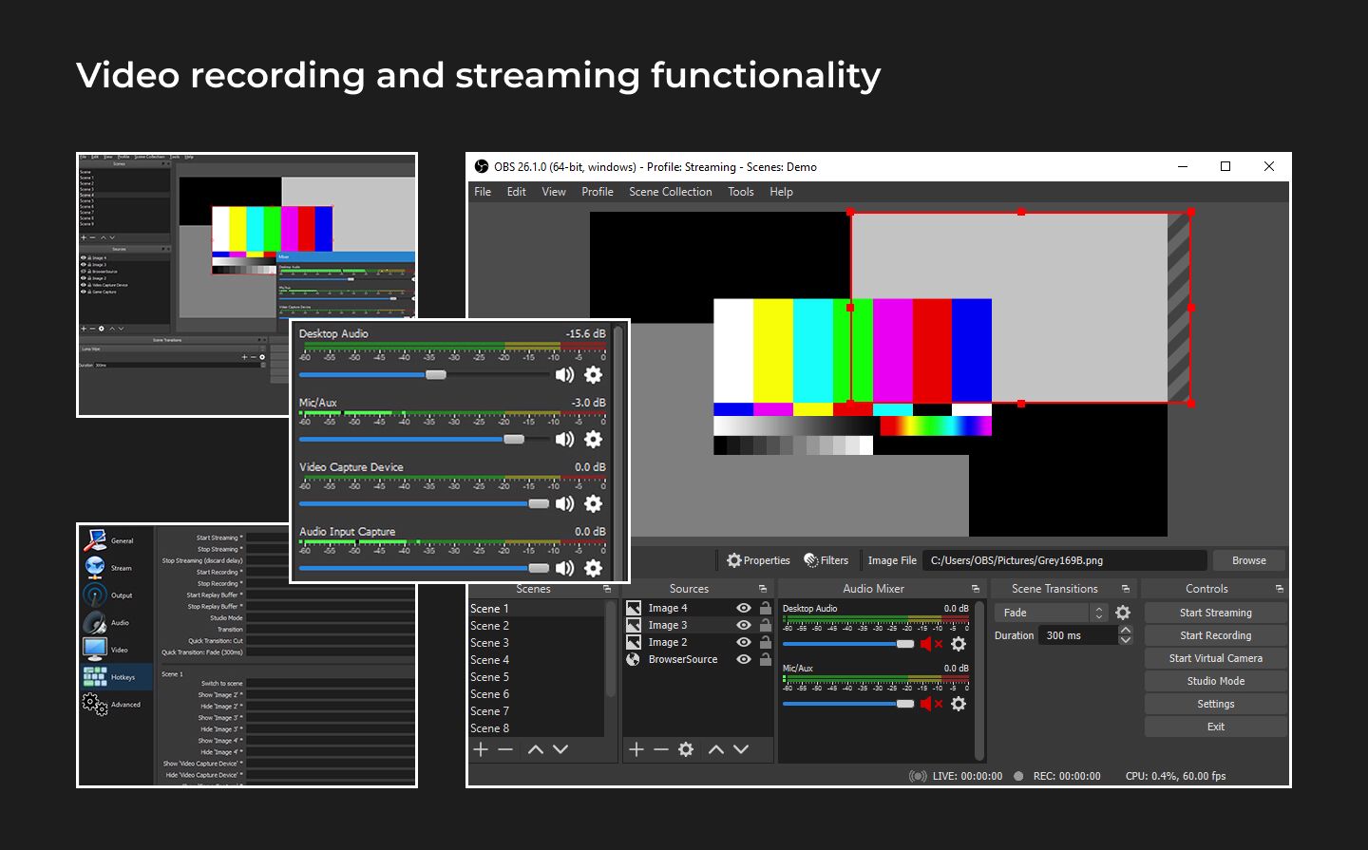
Task: Toggle lock on Image 3 source
Action: coord(766,625)
